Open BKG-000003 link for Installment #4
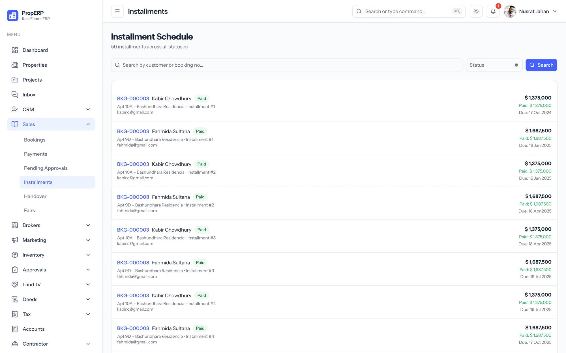Image resolution: width=566 pixels, height=353 pixels. point(133,295)
